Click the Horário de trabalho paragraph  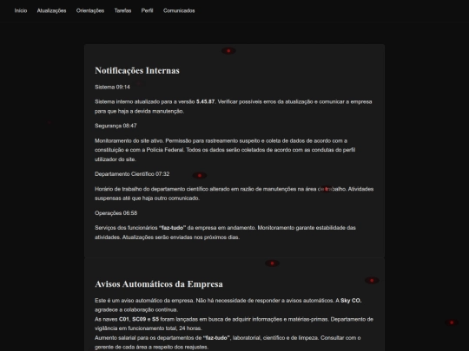tap(234, 193)
